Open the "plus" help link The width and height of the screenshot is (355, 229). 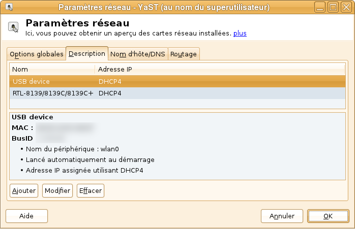click(x=240, y=33)
